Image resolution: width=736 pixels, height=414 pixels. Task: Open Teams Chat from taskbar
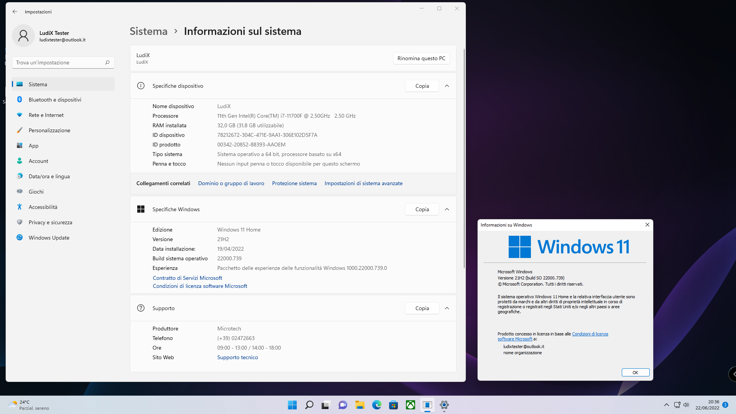click(x=343, y=405)
